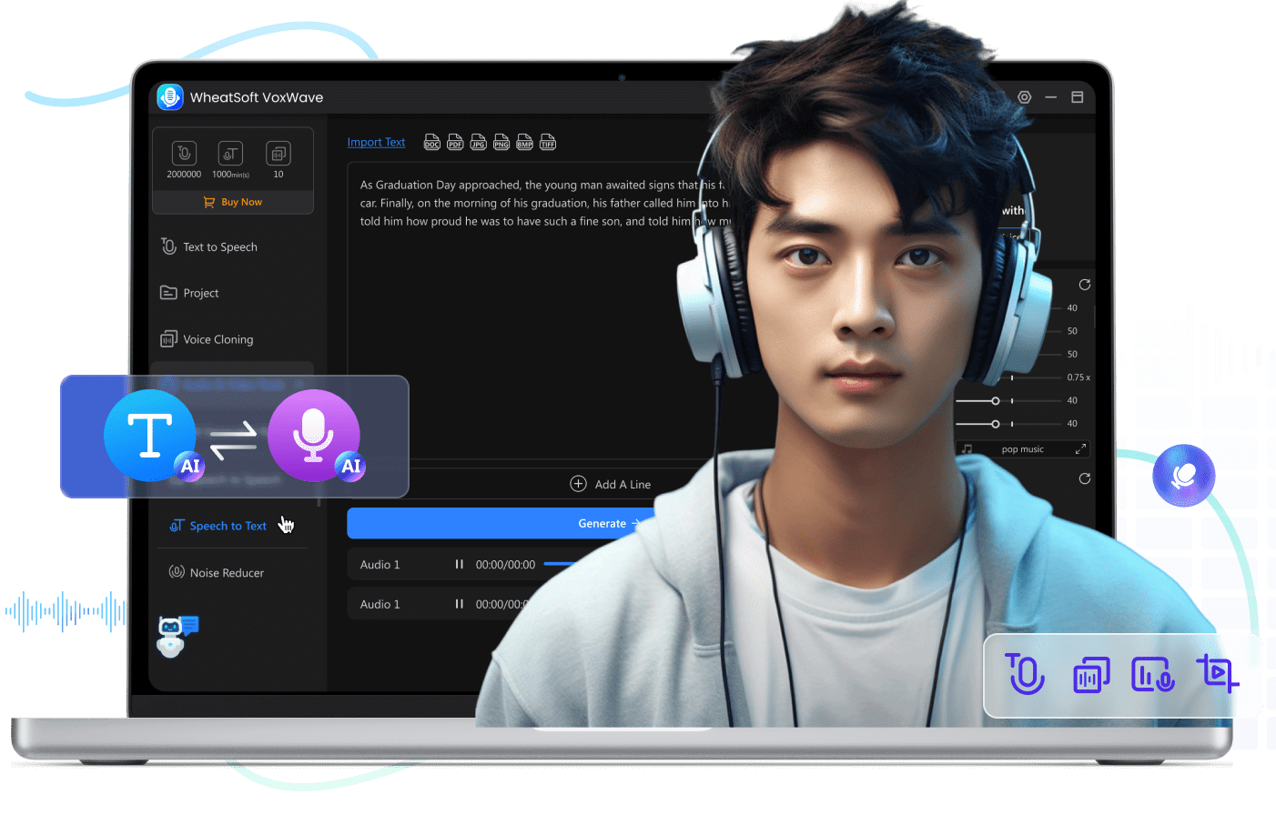1276x815 pixels.
Task: Click the voice clone quota icon above 10
Action: [x=278, y=153]
